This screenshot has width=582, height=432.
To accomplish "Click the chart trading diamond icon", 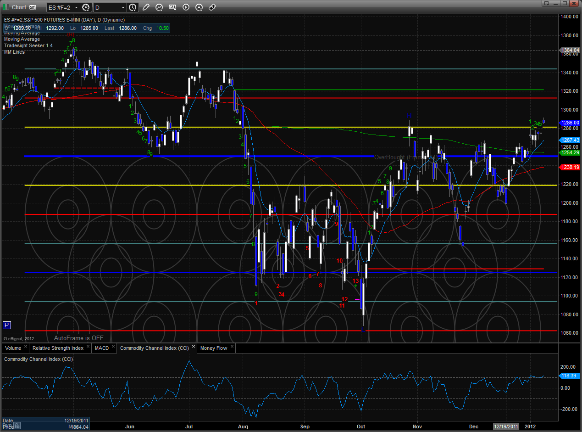I will [212, 7].
